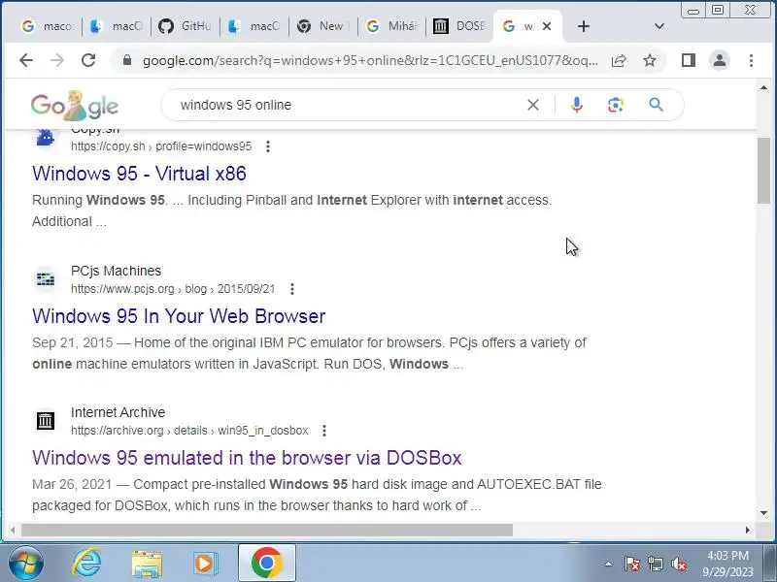
Task: Open the Chrome side panel
Action: [689, 60]
